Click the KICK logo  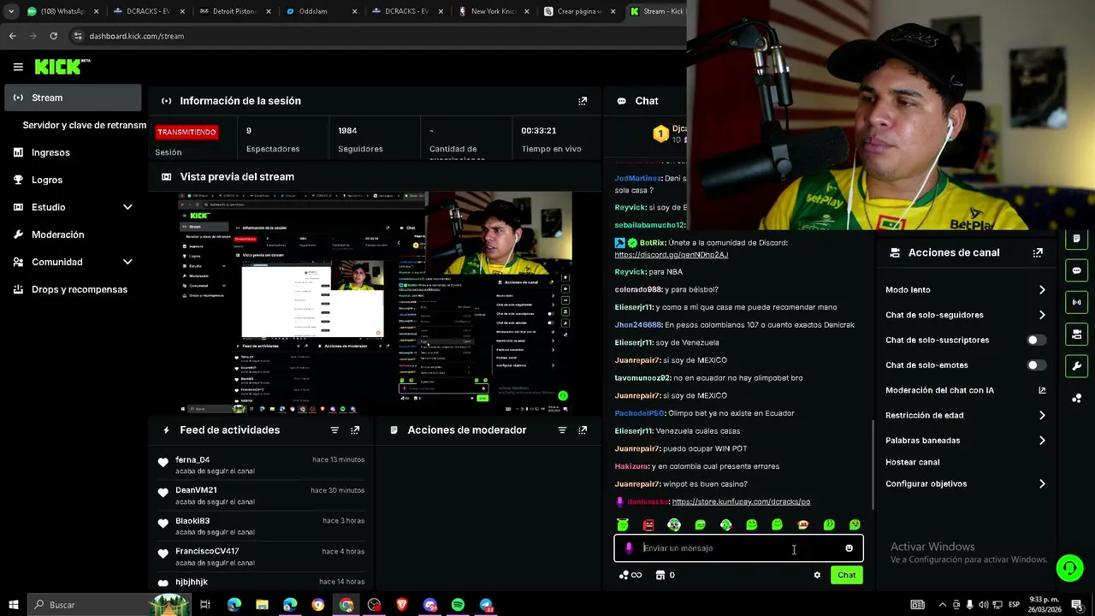(x=62, y=67)
